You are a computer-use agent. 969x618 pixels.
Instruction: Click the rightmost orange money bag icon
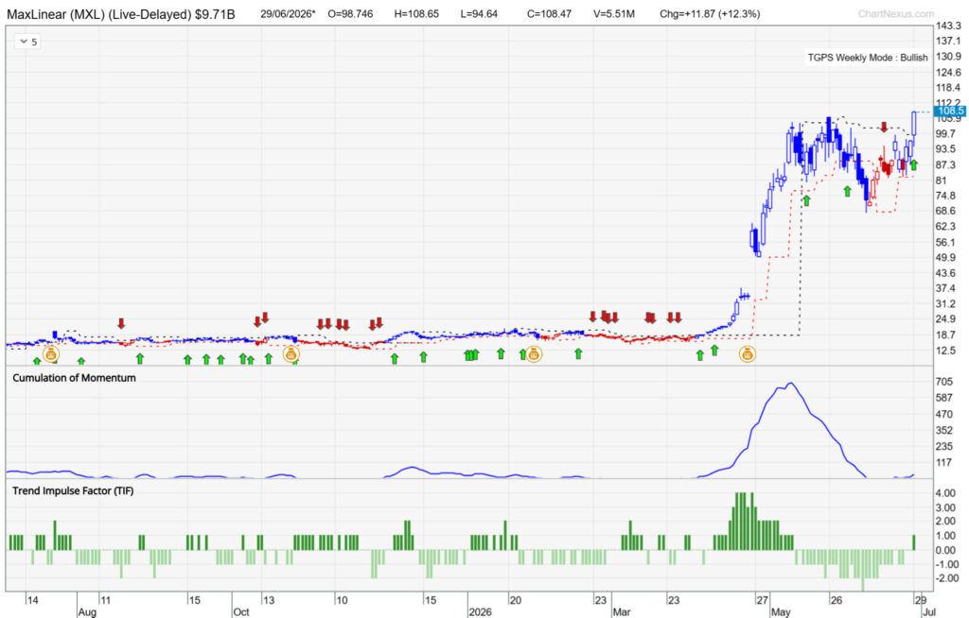pos(748,354)
